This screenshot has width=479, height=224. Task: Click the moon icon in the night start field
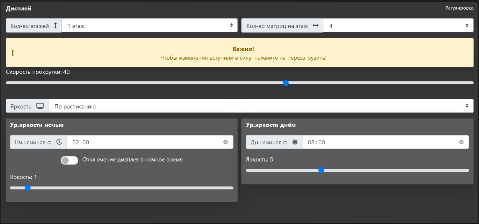(59, 142)
